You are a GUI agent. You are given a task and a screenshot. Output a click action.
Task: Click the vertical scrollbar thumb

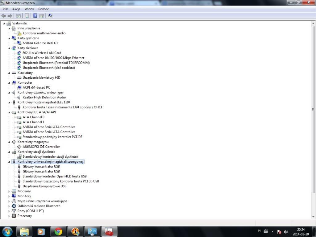(313, 110)
